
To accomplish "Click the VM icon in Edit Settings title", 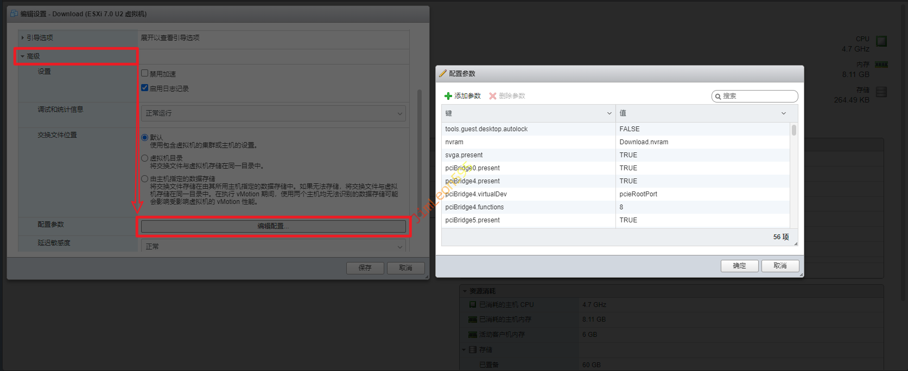I will click(14, 14).
